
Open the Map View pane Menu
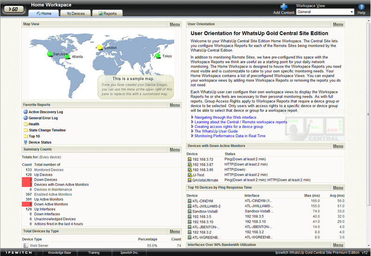174,24
